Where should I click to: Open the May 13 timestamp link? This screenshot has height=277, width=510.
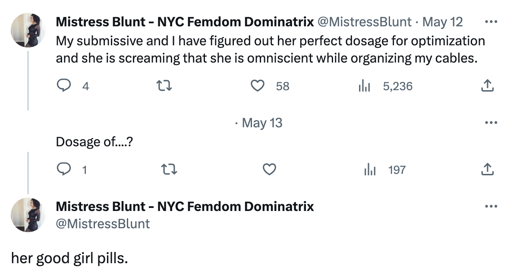262,123
